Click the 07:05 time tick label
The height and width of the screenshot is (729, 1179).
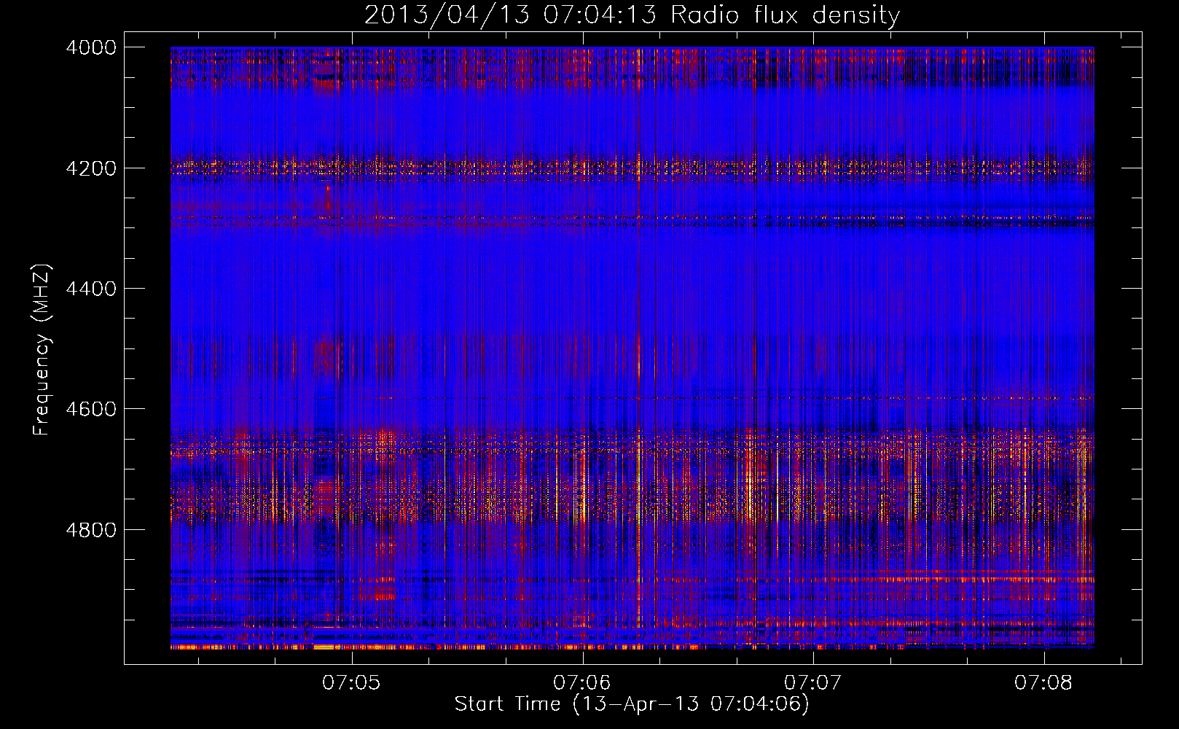tap(351, 682)
